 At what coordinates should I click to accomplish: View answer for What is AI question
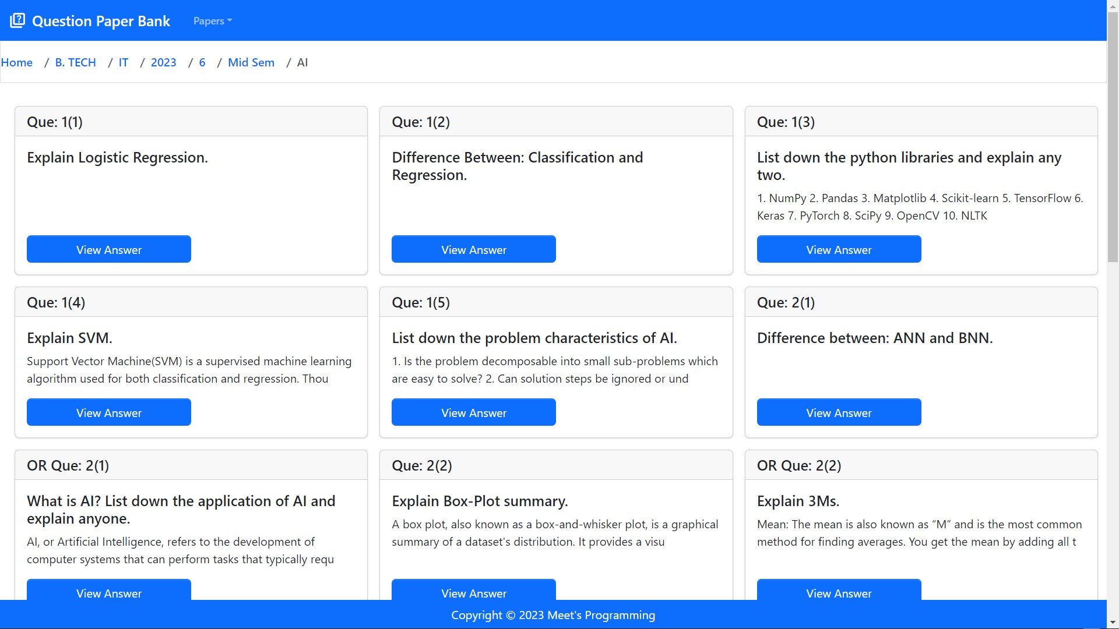point(109,591)
